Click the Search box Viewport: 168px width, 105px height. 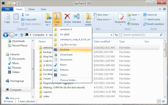tap(143, 35)
